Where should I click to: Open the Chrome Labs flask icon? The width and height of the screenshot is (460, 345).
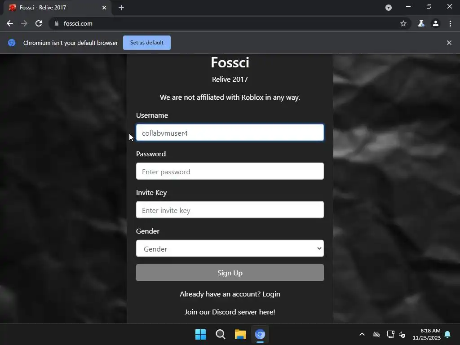tap(421, 23)
